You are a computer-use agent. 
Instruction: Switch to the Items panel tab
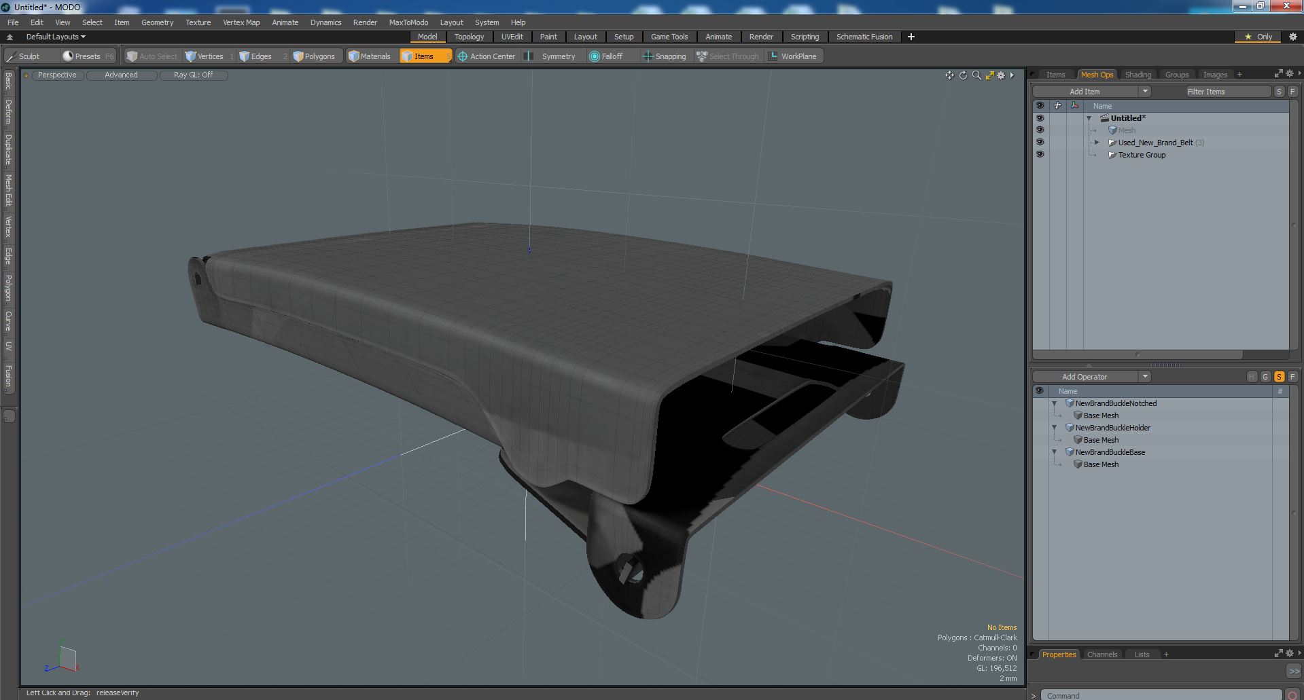[x=1055, y=75]
